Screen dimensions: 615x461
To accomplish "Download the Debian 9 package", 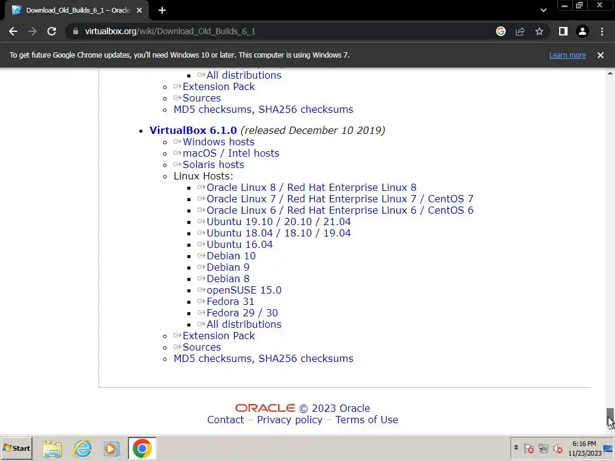I will click(x=228, y=267).
